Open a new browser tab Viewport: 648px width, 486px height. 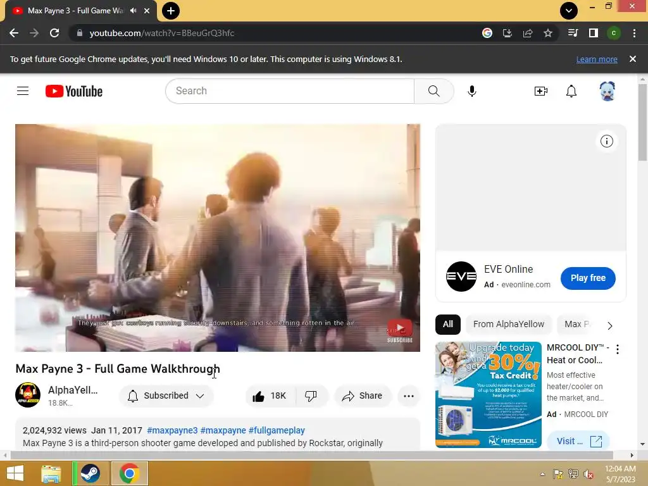pos(171,11)
